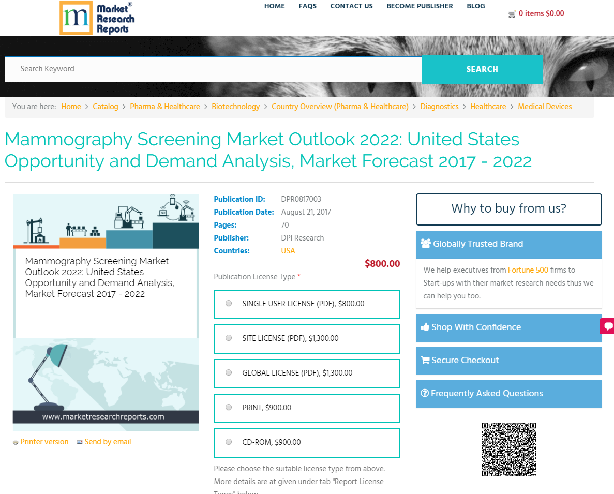614x494 pixels.
Task: Expand Frequently Asked Questions panel
Action: pos(508,394)
